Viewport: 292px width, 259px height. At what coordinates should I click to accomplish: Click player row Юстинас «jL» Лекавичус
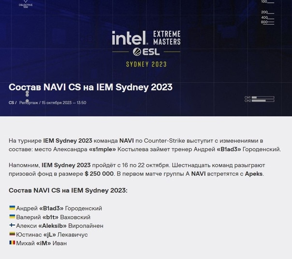tap(49, 234)
